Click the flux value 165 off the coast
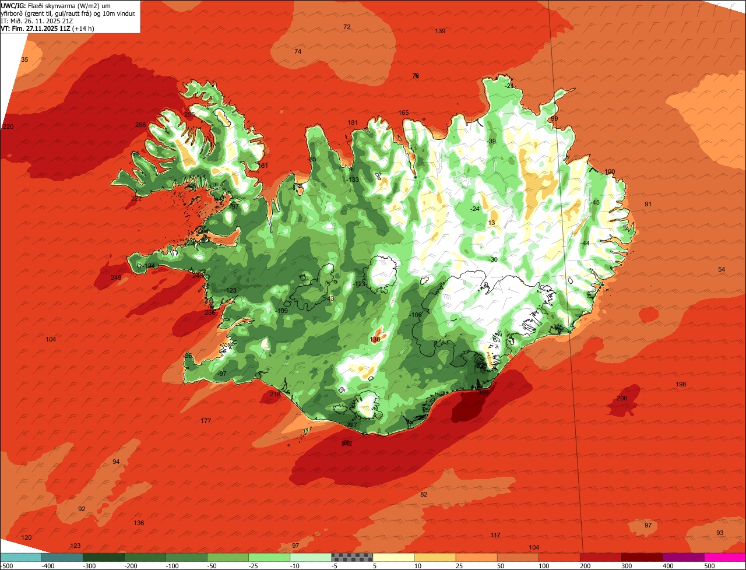Viewport: 746px width, 570px height. [x=403, y=112]
